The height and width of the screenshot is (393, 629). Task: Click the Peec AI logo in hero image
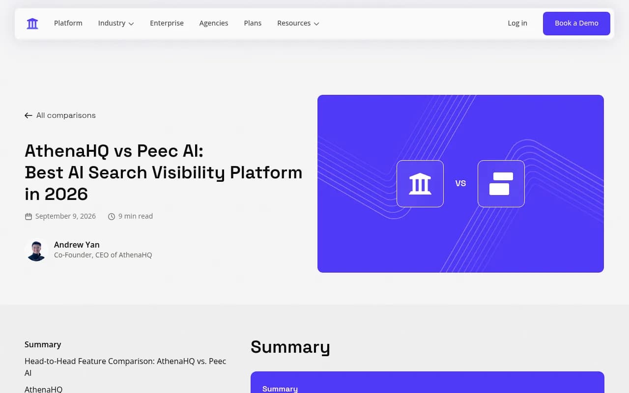pos(501,184)
